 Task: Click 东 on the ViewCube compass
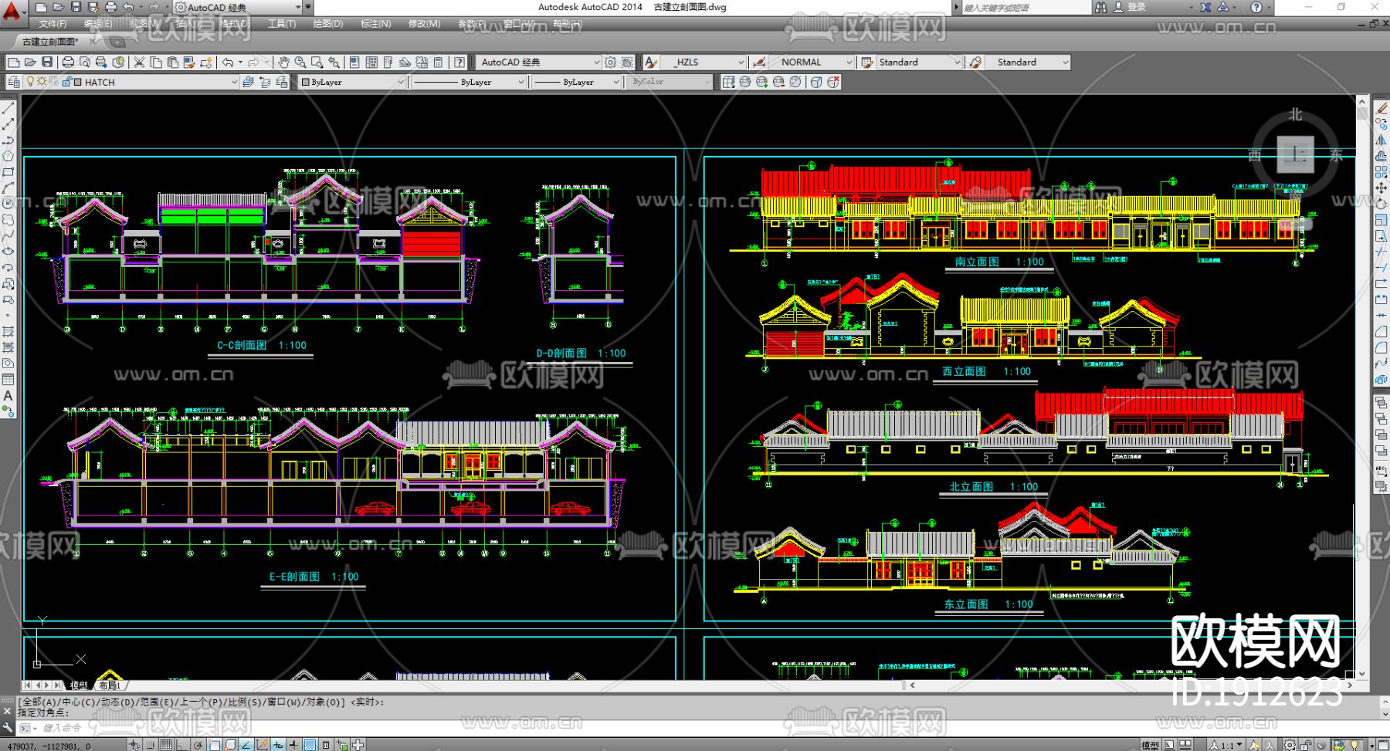pos(1336,154)
